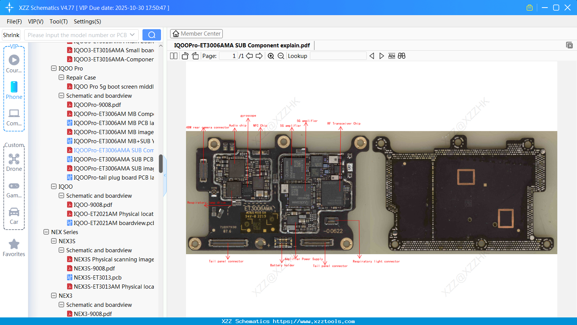577x325 pixels.
Task: Find next lookup result
Action: pos(382,56)
